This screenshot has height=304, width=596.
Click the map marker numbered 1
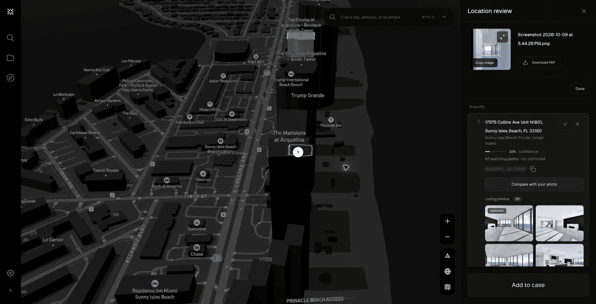pos(298,152)
